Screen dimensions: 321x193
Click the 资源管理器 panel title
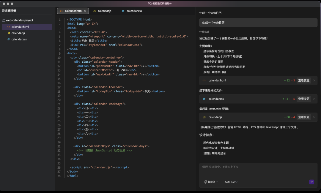[x=9, y=11]
